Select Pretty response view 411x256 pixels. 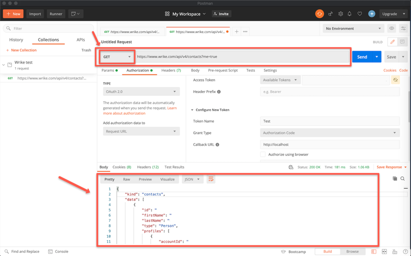(x=109, y=180)
